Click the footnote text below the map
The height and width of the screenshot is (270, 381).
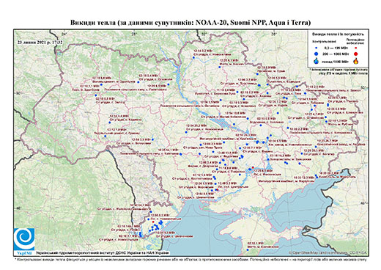click(x=190, y=259)
